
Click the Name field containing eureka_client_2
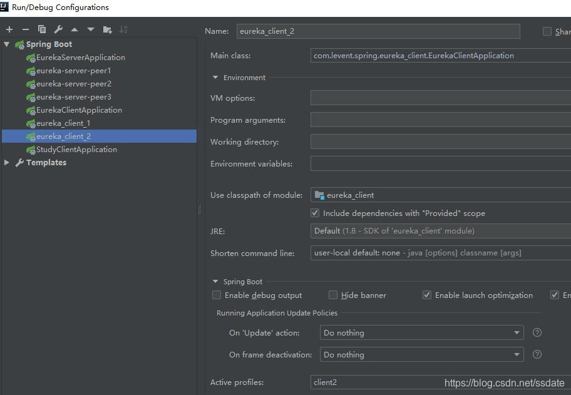pos(378,31)
